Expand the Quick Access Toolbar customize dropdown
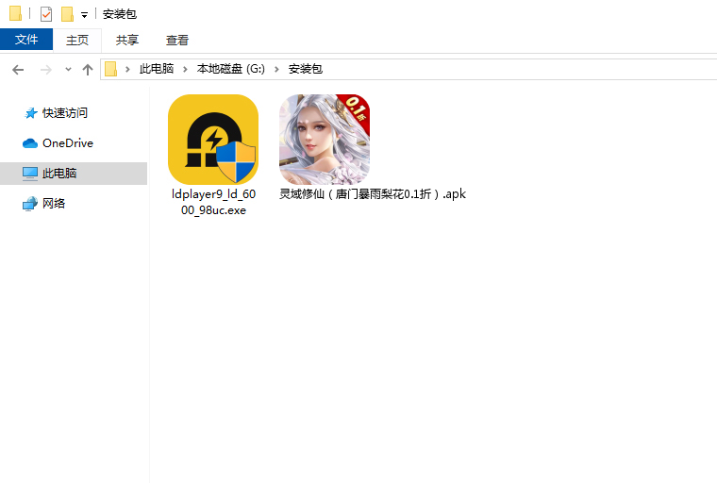Viewport: 717px width, 483px height. (x=84, y=15)
